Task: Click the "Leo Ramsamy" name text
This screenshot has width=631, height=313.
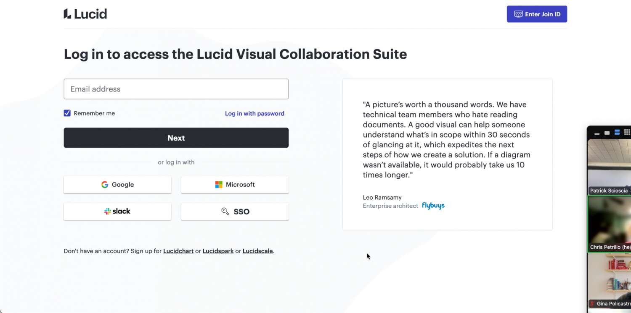Action: 382,197
